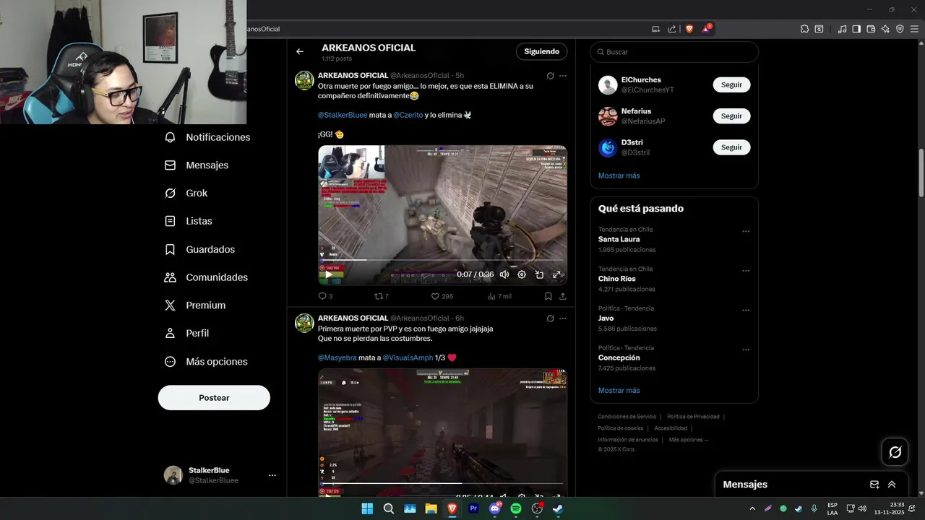Click the Postear button
This screenshot has height=520, width=925.
tap(214, 398)
